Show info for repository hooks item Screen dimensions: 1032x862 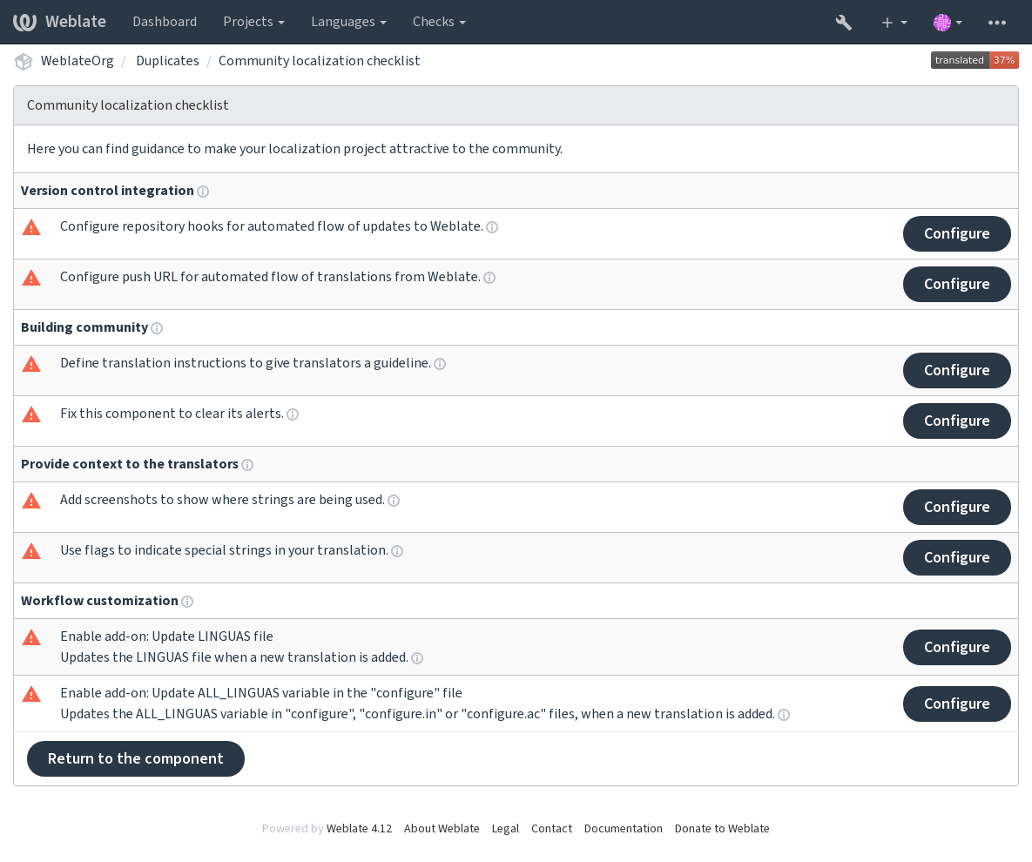click(492, 227)
